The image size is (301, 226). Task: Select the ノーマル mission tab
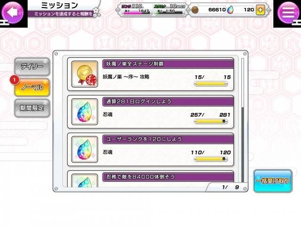(x=32, y=88)
